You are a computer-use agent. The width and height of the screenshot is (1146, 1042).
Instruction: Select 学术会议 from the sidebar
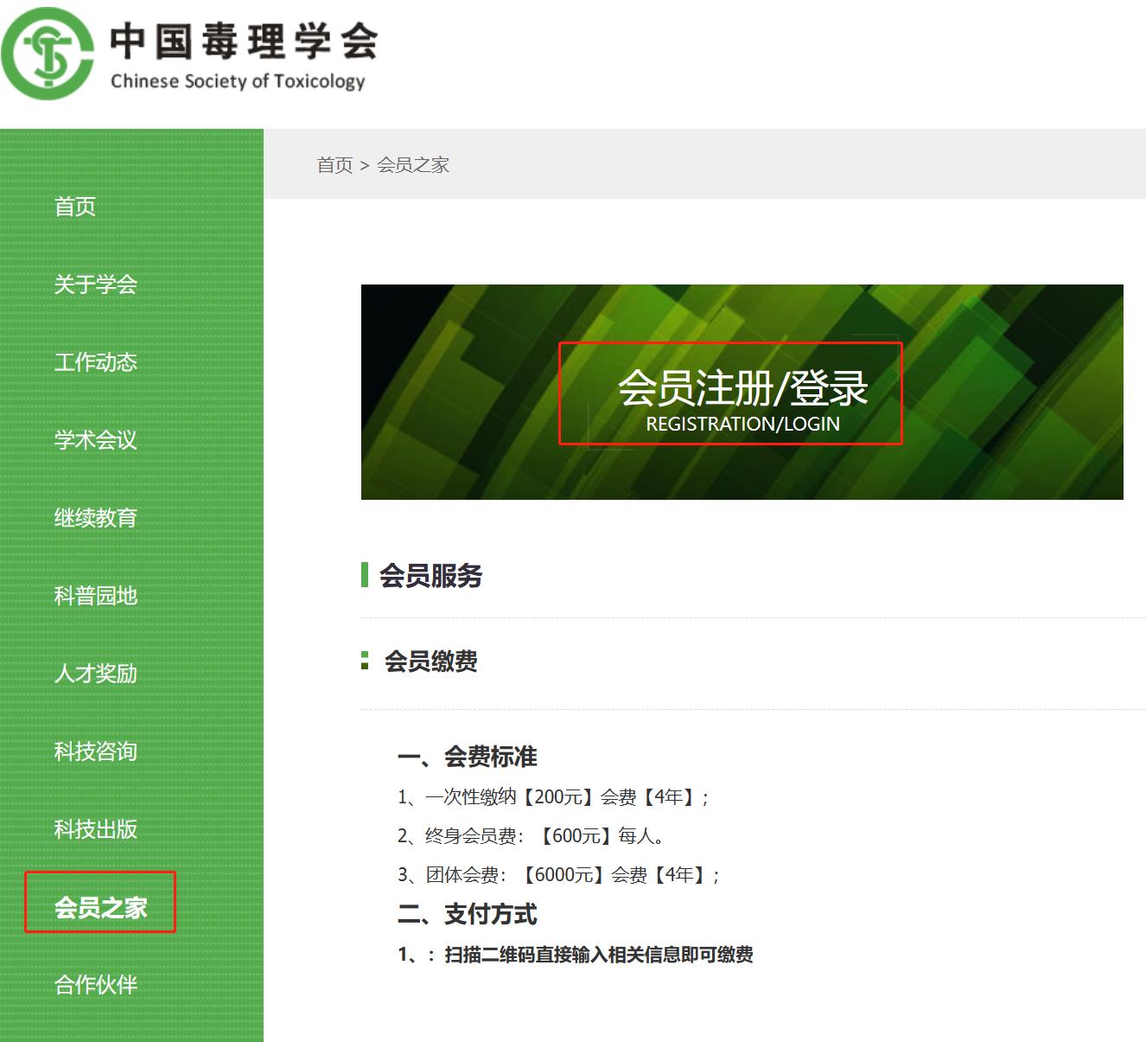point(95,440)
